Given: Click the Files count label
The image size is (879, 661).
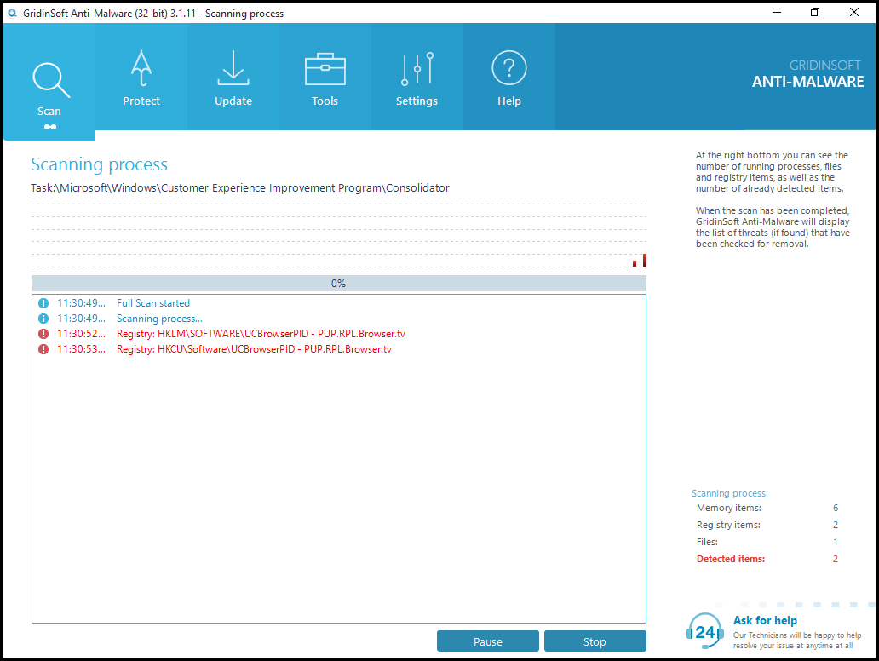Looking at the screenshot, I should 707,542.
